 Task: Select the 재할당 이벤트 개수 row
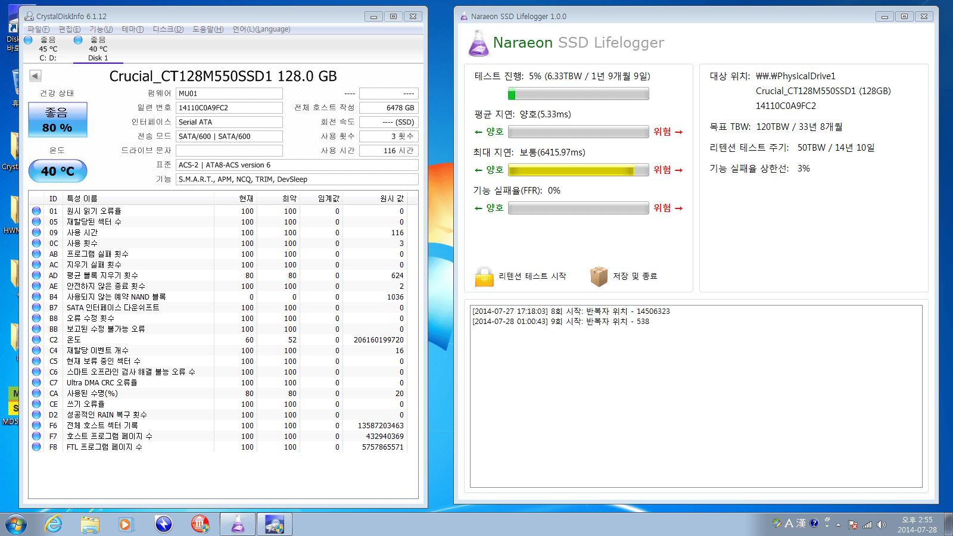[219, 350]
